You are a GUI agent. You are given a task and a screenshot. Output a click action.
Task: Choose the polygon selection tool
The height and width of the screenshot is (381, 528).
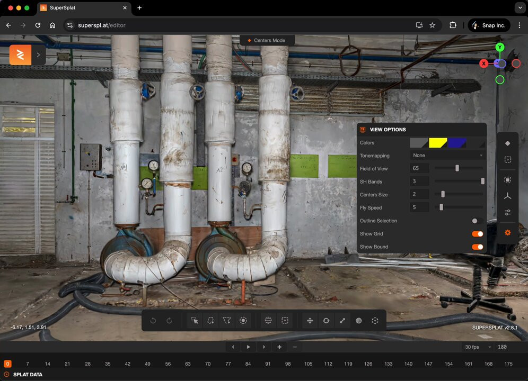[x=227, y=321]
